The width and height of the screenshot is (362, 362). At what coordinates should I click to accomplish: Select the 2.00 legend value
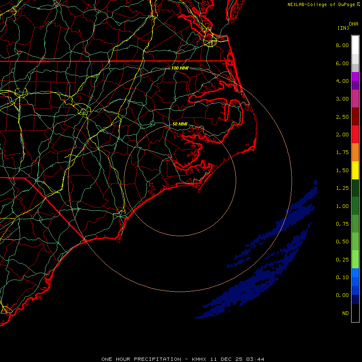342,135
